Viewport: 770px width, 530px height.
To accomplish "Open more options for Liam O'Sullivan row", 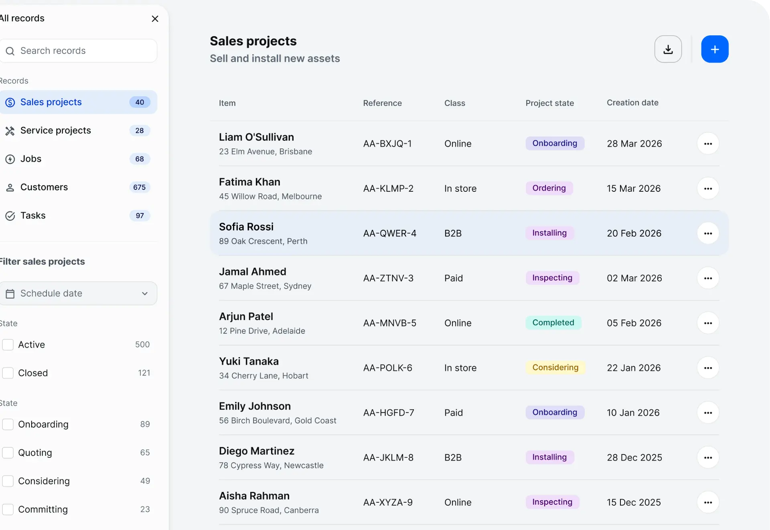I will [708, 144].
